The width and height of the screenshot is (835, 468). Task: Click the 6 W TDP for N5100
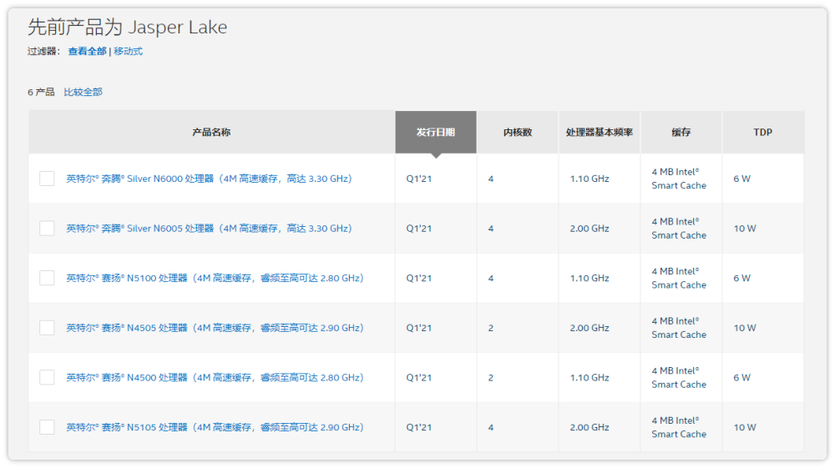(x=741, y=278)
